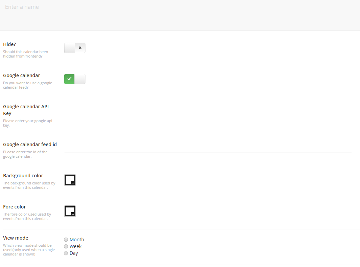
Task: Click 'The fore color used used by' description
Action: click(27, 217)
